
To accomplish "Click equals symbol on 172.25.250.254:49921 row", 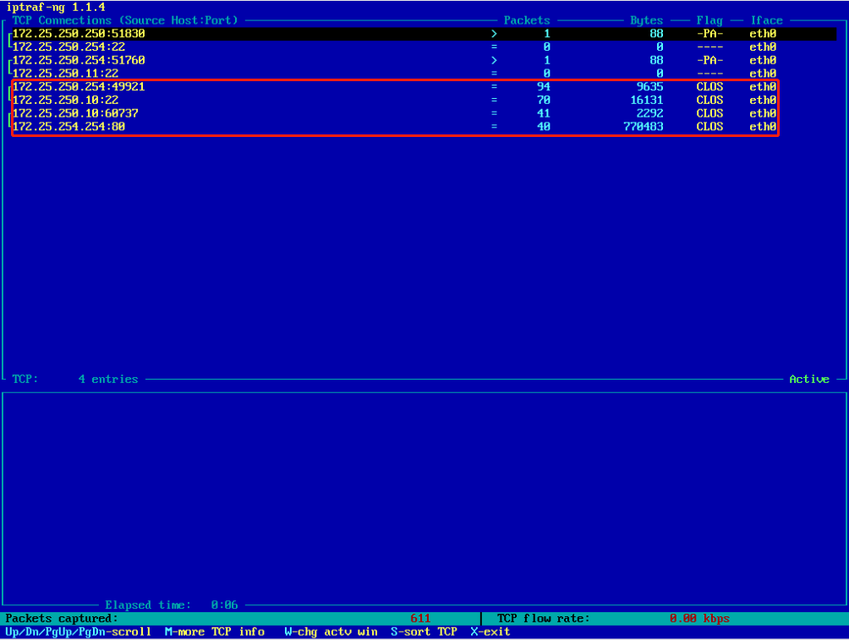I will click(x=494, y=87).
